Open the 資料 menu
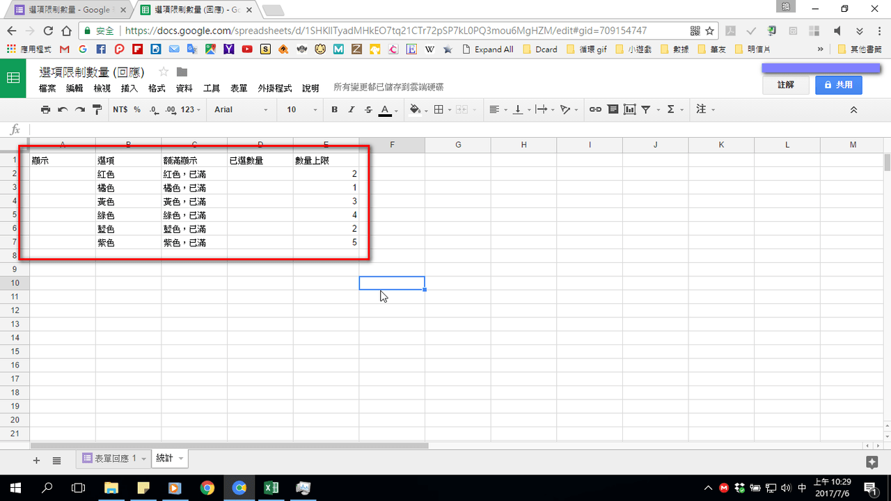891x501 pixels. point(184,88)
